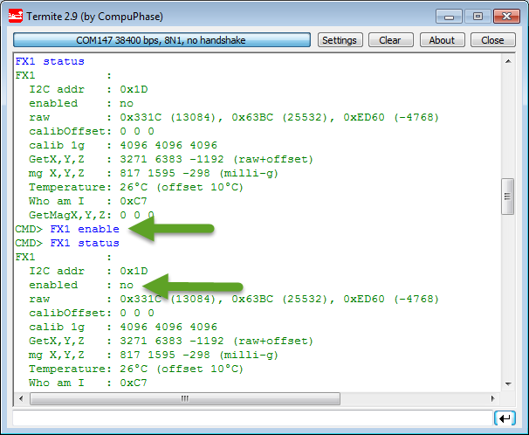This screenshot has height=435, width=529.
Task: Open the About dialog
Action: click(x=442, y=40)
